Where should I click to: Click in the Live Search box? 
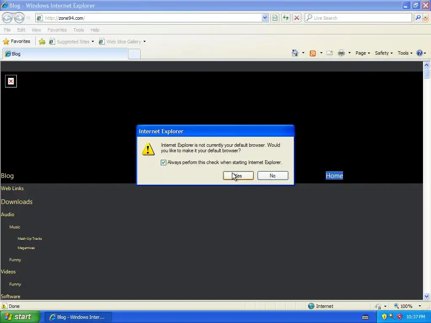click(358, 18)
